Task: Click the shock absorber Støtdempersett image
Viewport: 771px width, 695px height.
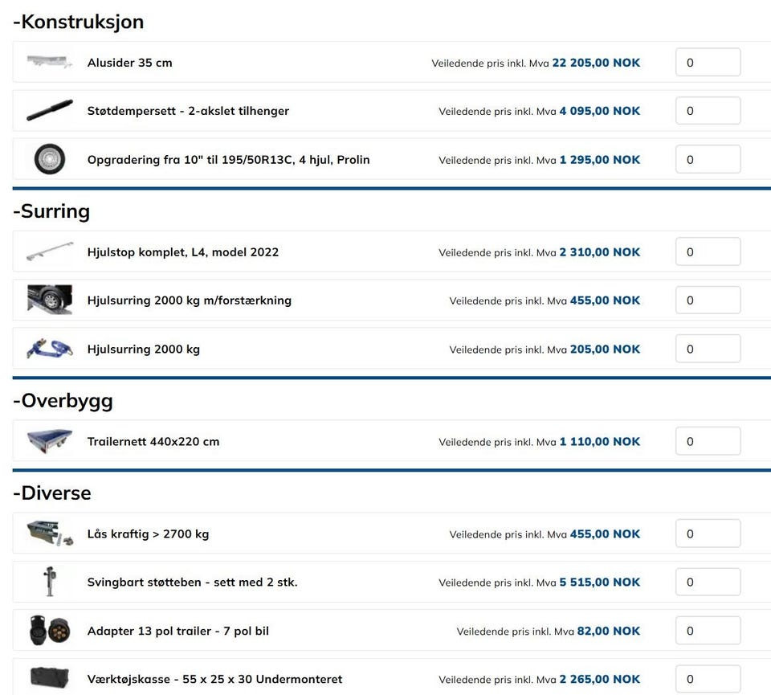Action: 50,111
